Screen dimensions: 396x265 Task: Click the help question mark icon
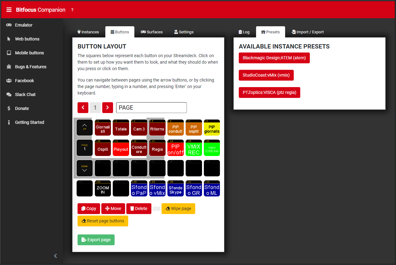pos(72,10)
